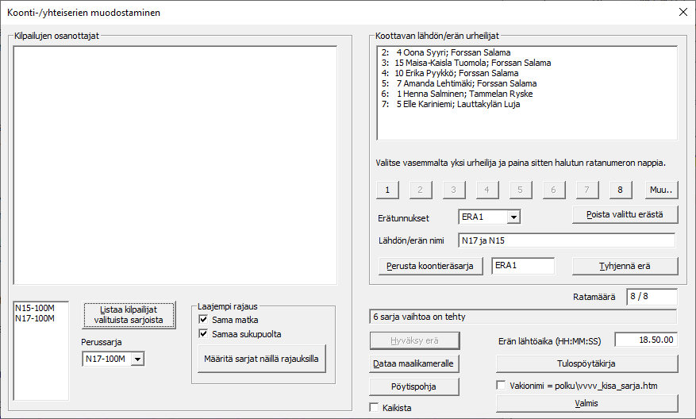Uncheck the Samaa sukupuolta checkbox
The image size is (696, 419).
205,334
